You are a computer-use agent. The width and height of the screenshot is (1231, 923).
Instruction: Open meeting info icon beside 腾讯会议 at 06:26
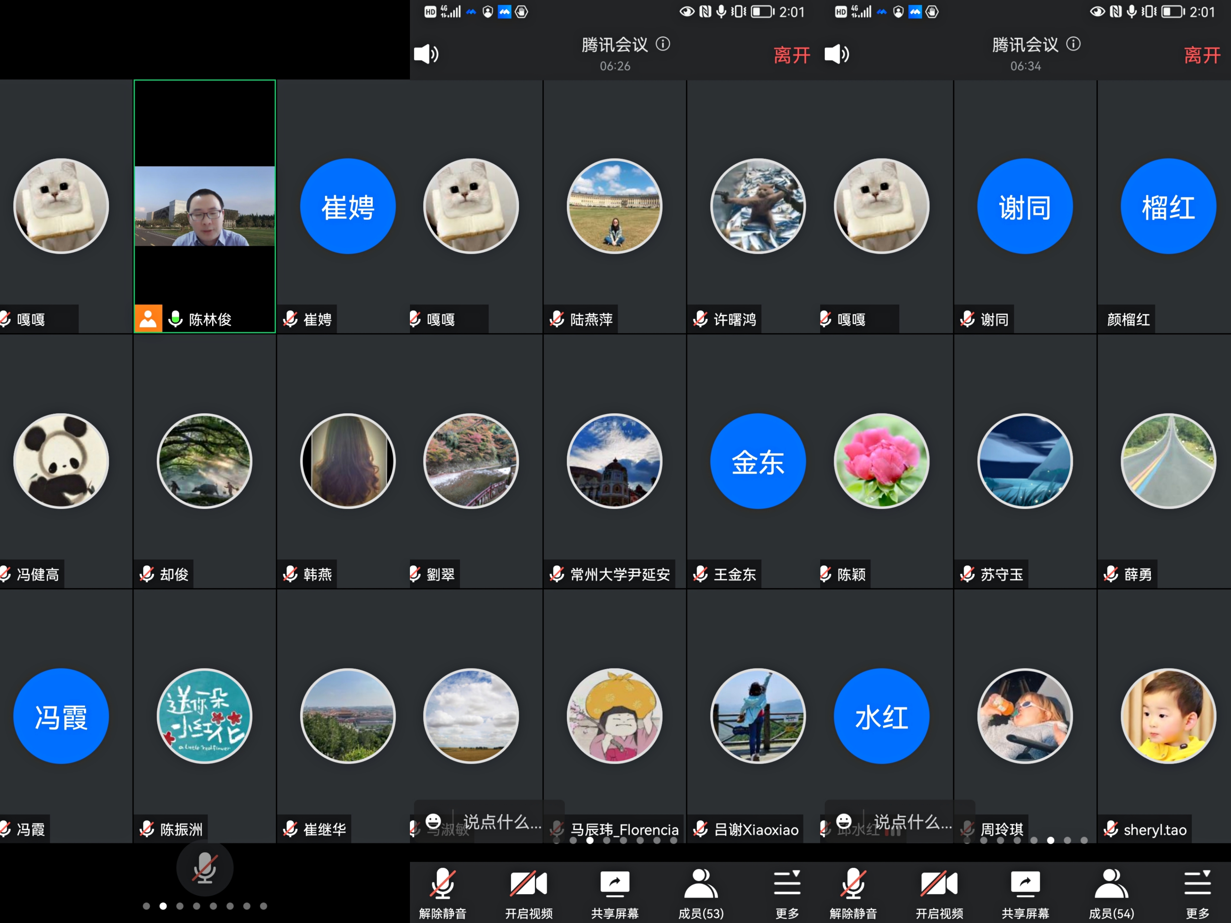pyautogui.click(x=663, y=44)
